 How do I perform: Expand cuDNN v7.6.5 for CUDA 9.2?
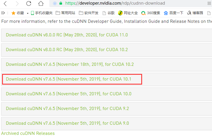point(106,109)
